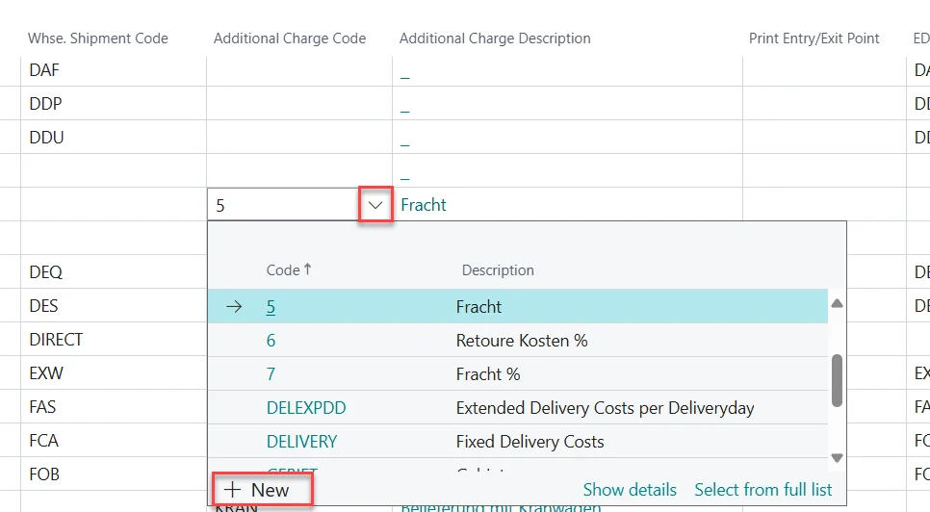Screen dimensions: 930x512
Task: Click the Whse. Shipment Code header
Action: [99, 38]
